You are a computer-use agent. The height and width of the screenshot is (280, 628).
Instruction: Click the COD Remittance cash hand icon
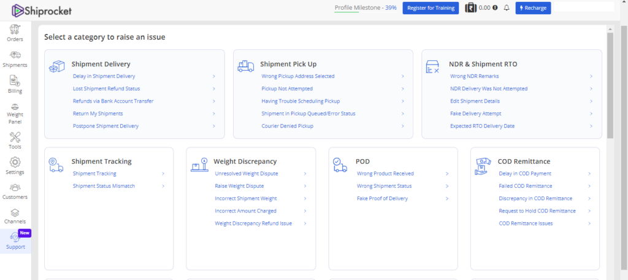(x=483, y=166)
